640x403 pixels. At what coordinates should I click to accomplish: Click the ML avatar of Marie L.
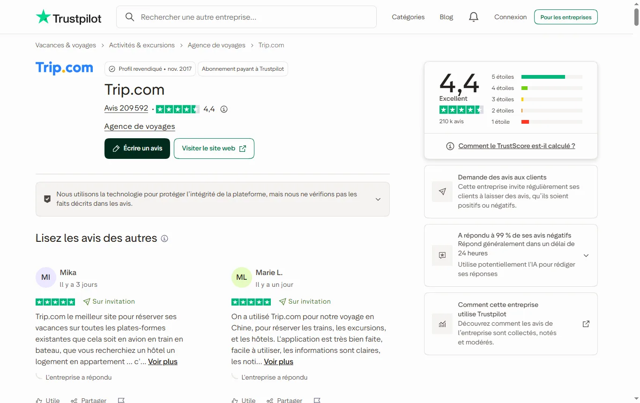[242, 277]
